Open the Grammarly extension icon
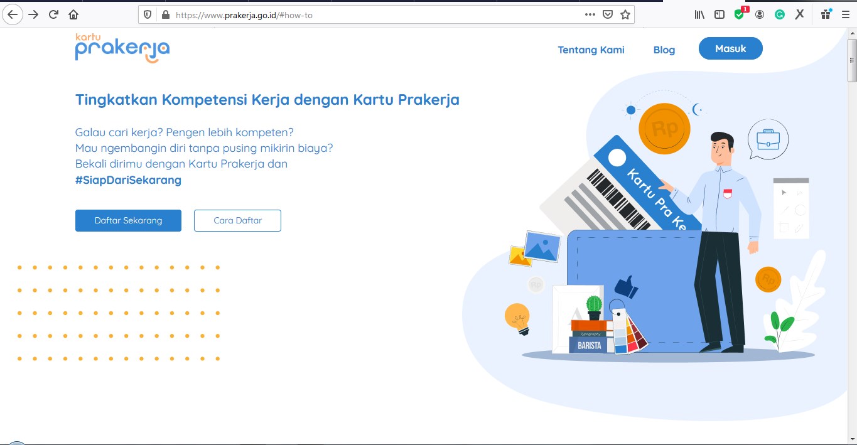The width and height of the screenshot is (857, 445). tap(780, 14)
